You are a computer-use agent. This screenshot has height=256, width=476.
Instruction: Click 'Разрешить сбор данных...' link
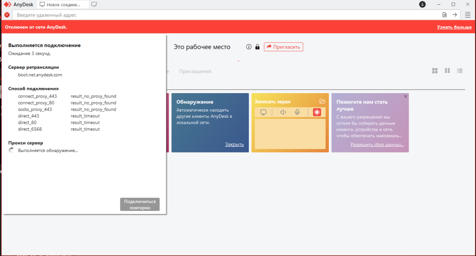tap(377, 144)
